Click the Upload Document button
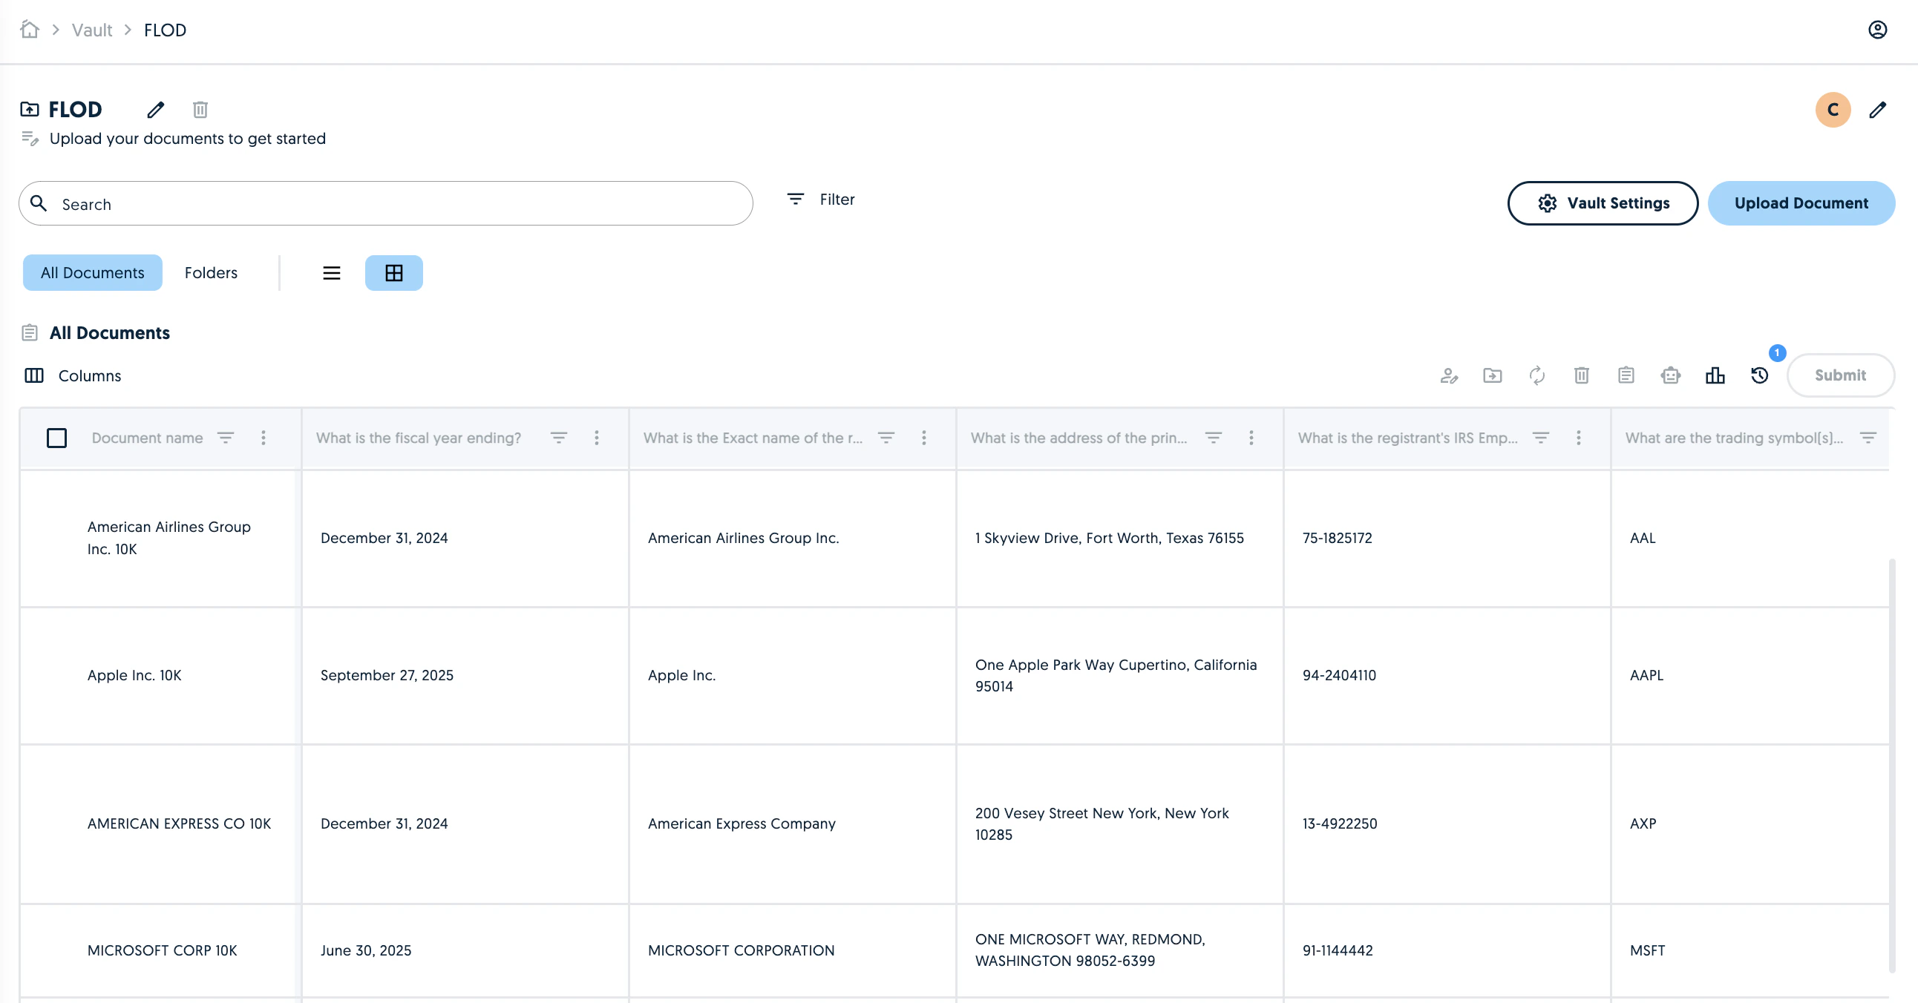 (x=1801, y=203)
